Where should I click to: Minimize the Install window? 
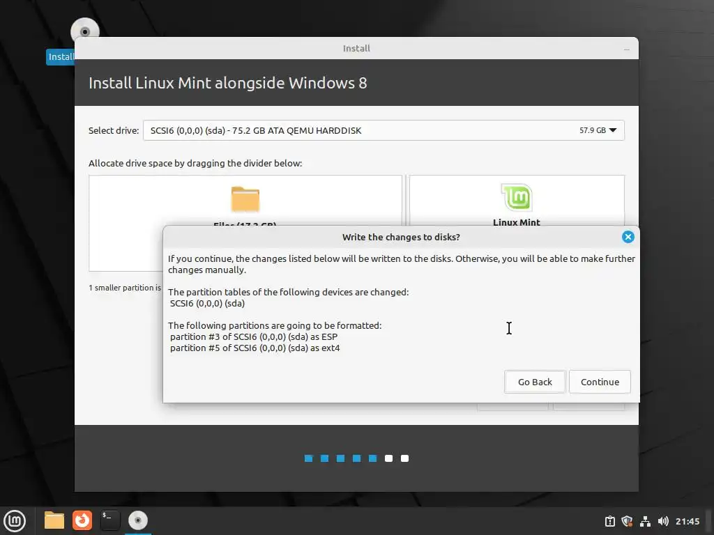627,49
